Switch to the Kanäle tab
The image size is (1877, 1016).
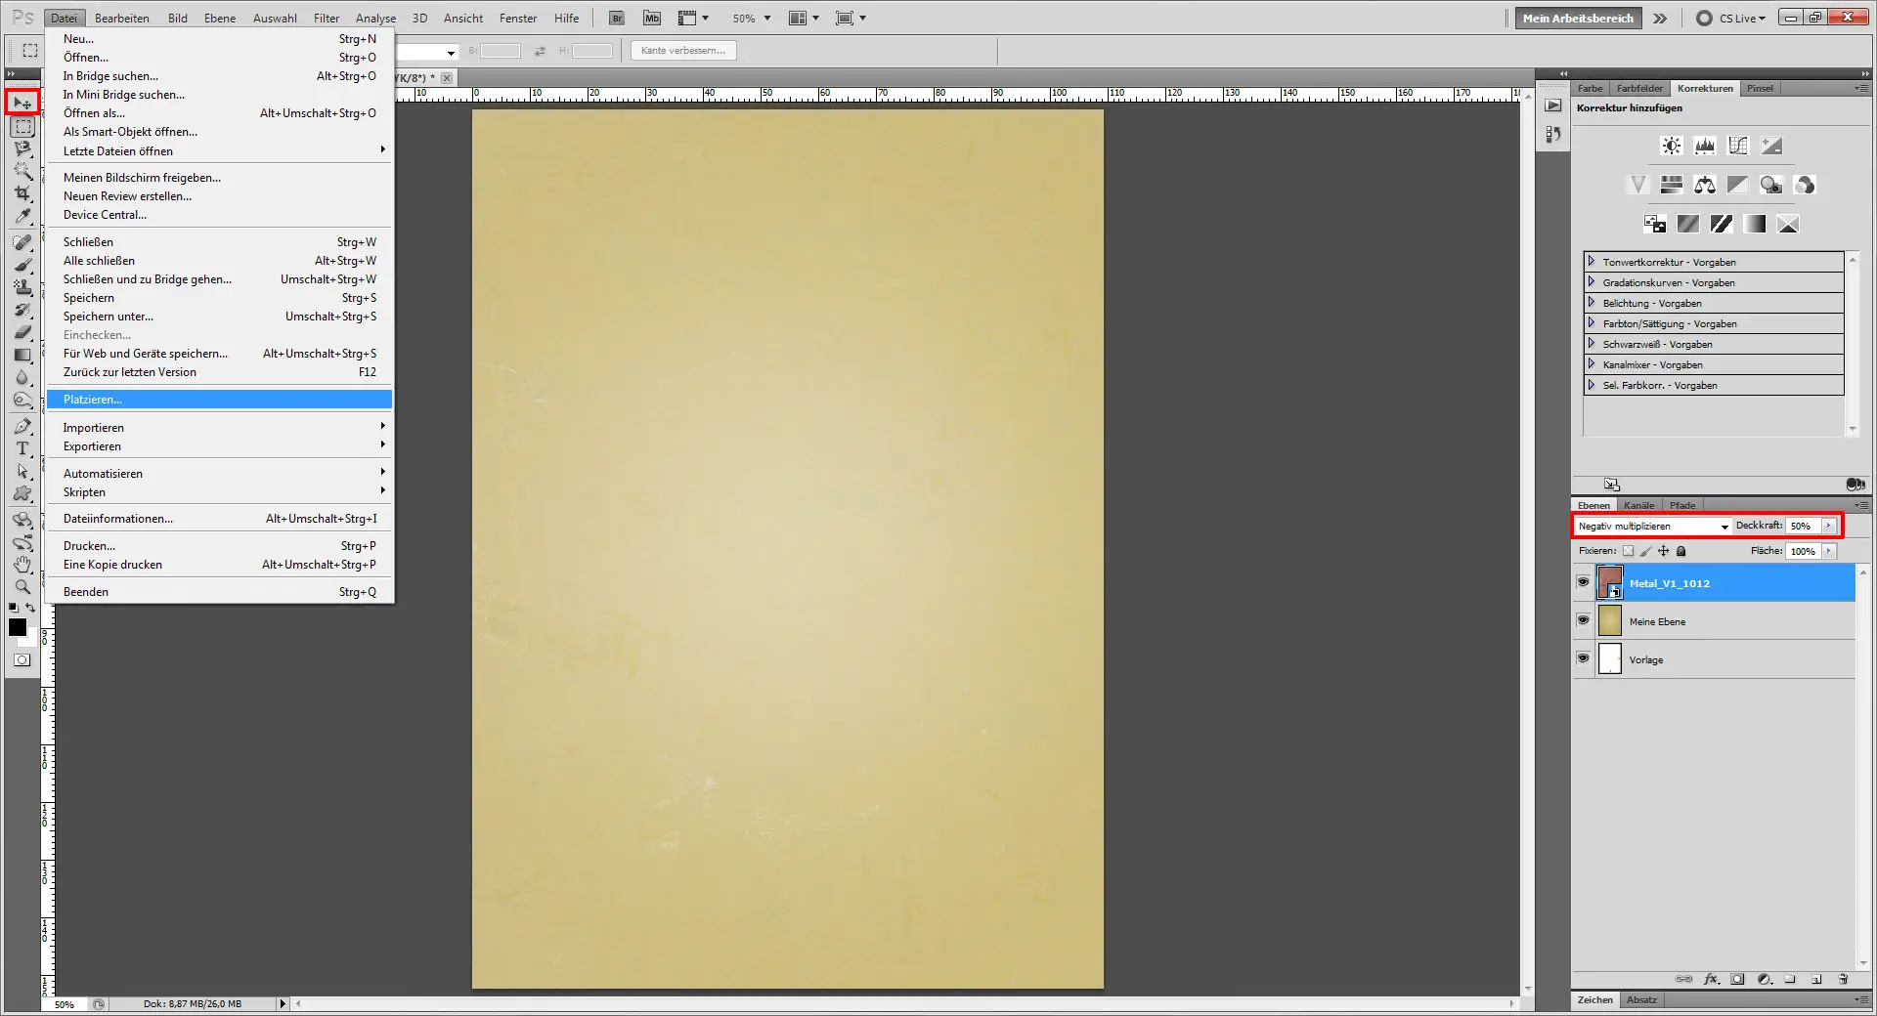pyautogui.click(x=1638, y=505)
